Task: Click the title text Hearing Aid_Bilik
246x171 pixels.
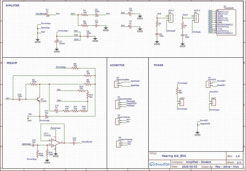Action: [x=174, y=156]
